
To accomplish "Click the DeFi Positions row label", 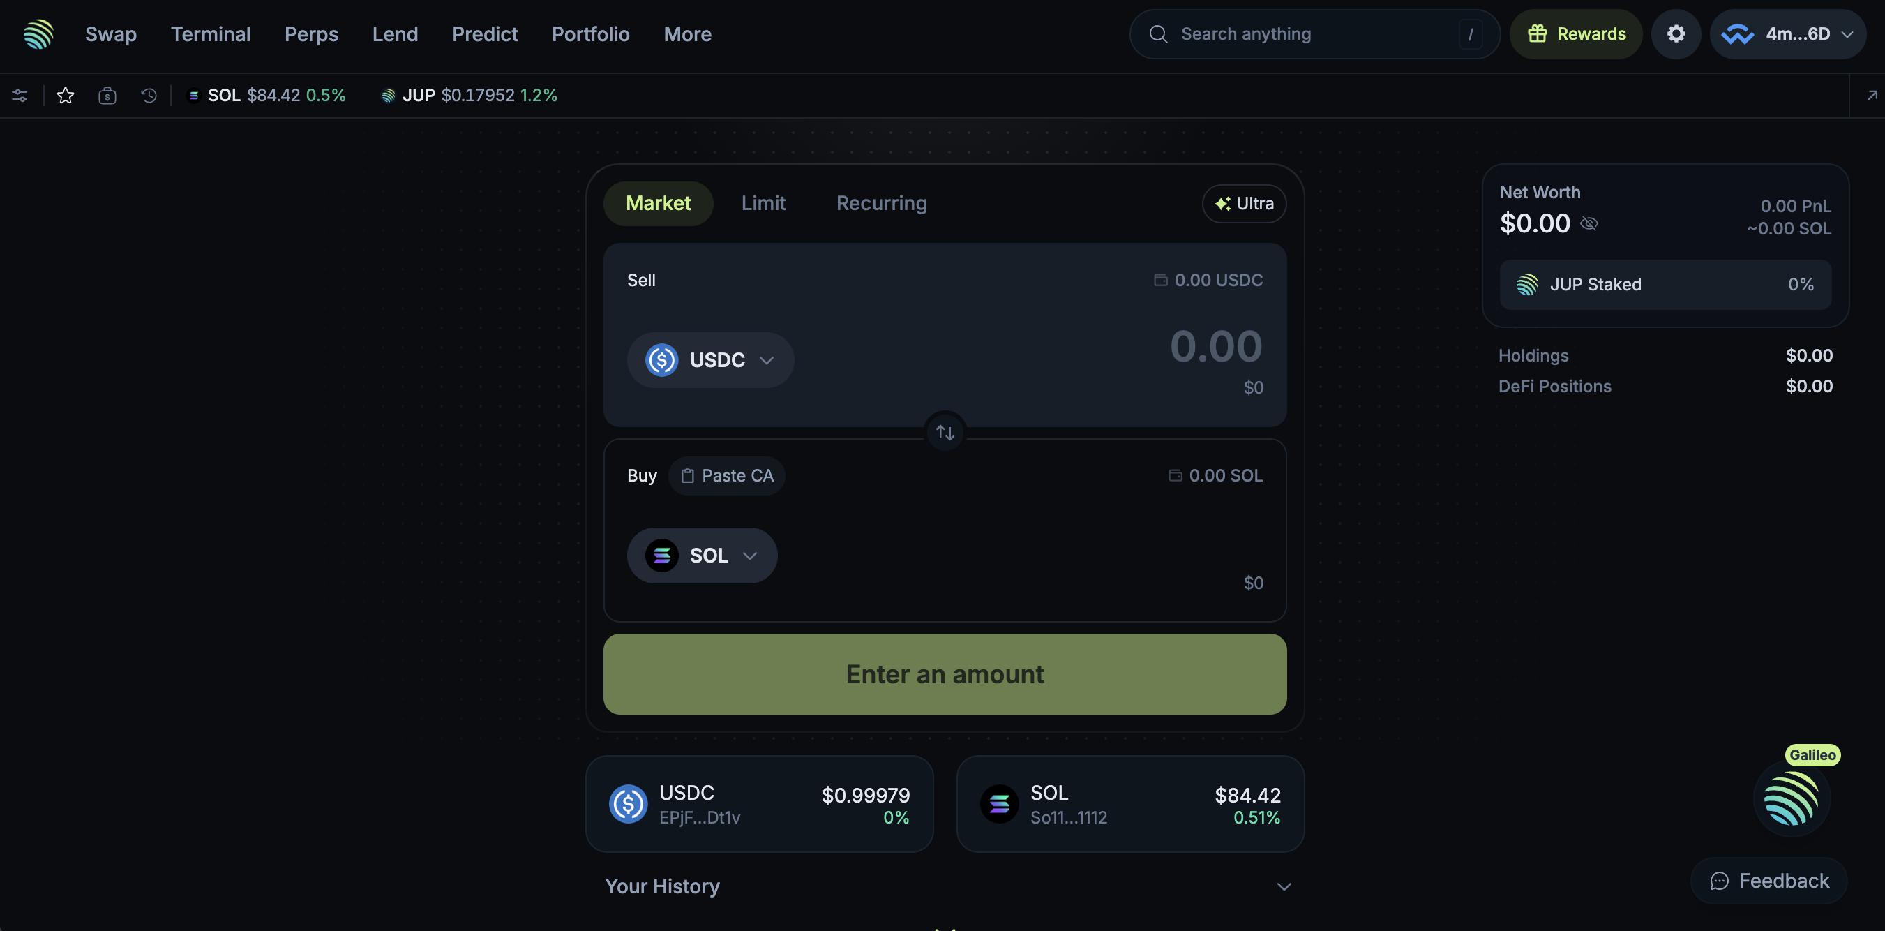I will click(x=1554, y=386).
